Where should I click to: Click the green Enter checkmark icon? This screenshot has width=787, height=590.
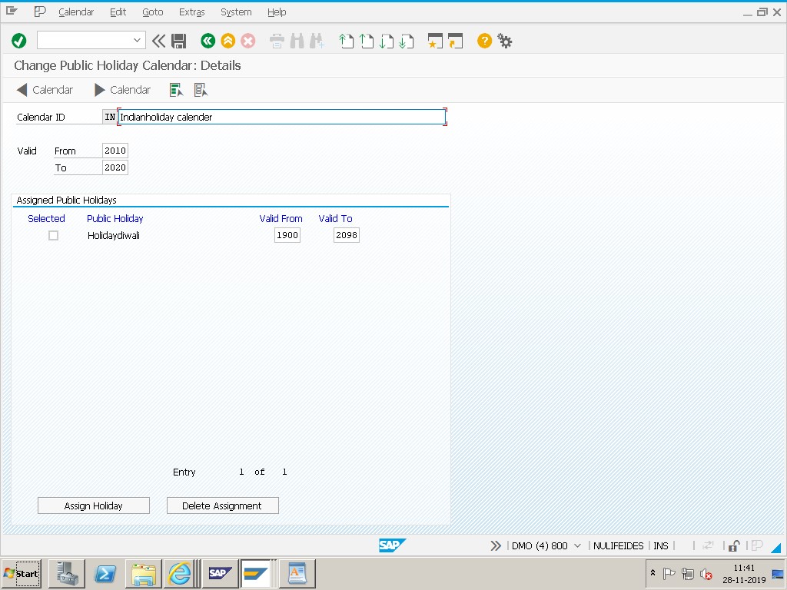tap(19, 41)
